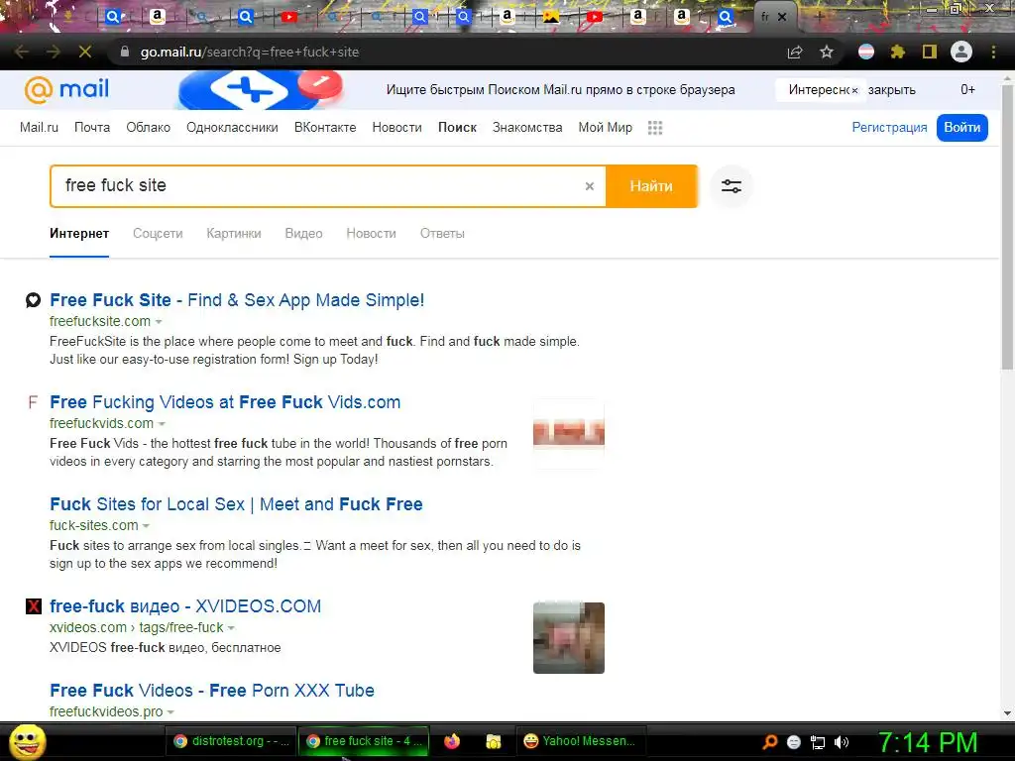1015x761 pixels.
Task: Switch to the Ответы search tab
Action: pyautogui.click(x=442, y=234)
